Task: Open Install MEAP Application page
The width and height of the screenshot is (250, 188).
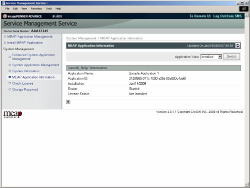Action: pos(25,43)
